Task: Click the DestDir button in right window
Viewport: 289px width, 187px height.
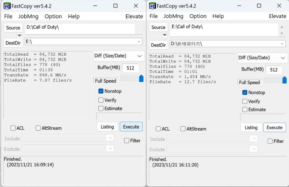Action: click(158, 45)
